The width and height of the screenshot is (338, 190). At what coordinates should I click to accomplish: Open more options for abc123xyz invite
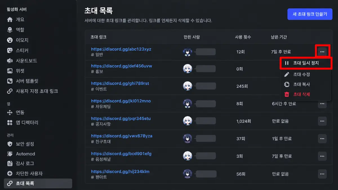322,52
